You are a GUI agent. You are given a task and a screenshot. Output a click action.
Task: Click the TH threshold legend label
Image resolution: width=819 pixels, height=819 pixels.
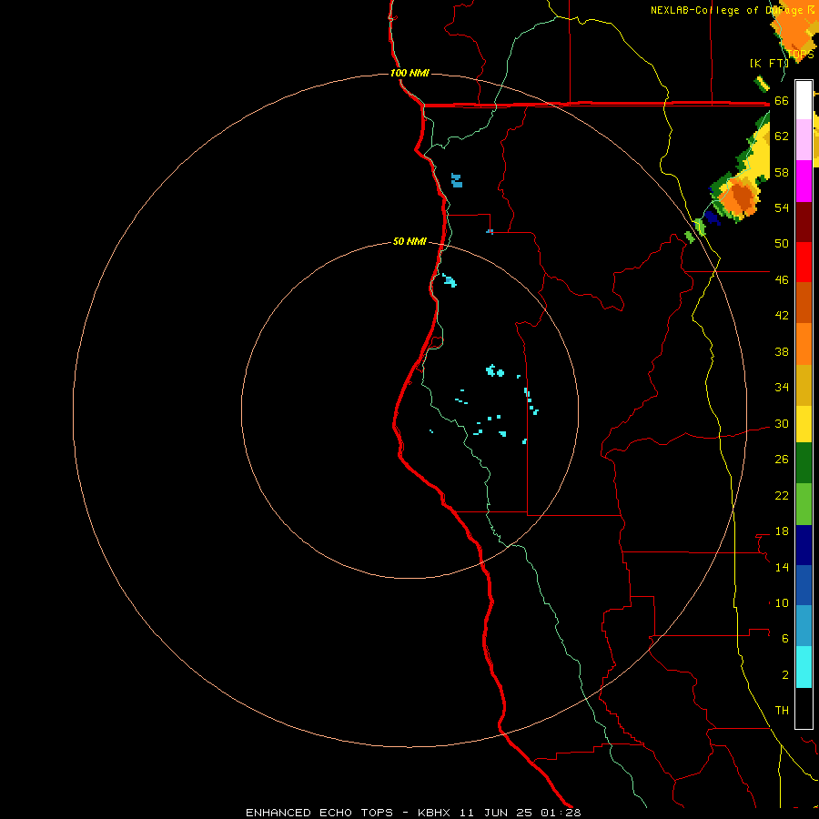[782, 711]
